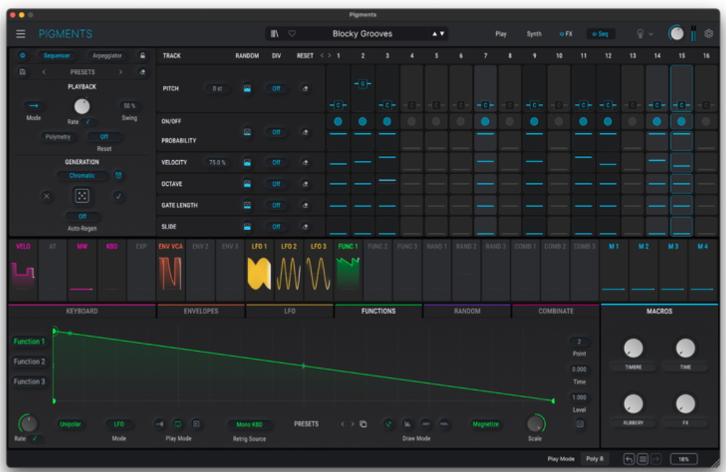Image resolution: width=726 pixels, height=472 pixels.
Task: Click the Pitch track randomize icon
Action: 247,88
